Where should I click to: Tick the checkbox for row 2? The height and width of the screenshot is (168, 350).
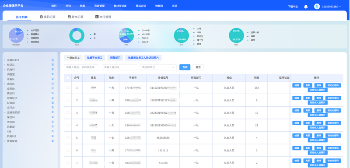(x=68, y=100)
